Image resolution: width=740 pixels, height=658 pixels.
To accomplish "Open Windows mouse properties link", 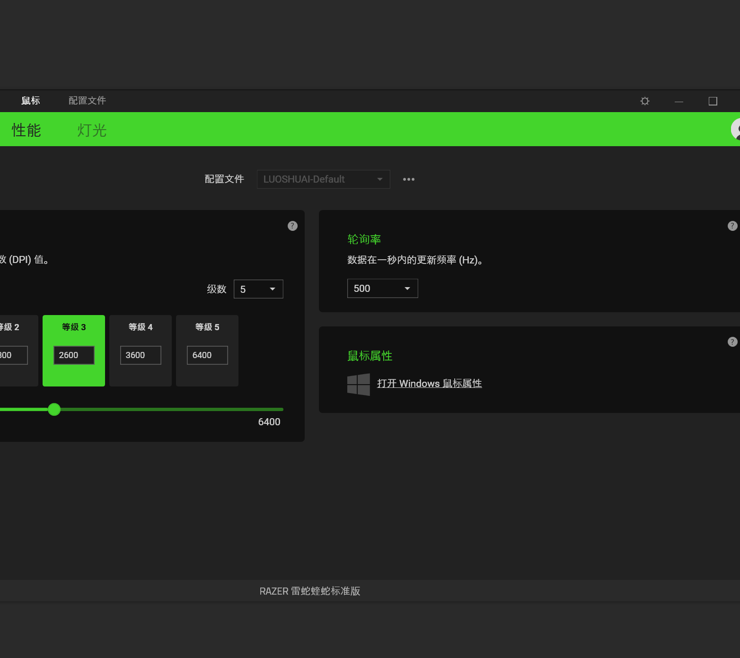I will 429,383.
